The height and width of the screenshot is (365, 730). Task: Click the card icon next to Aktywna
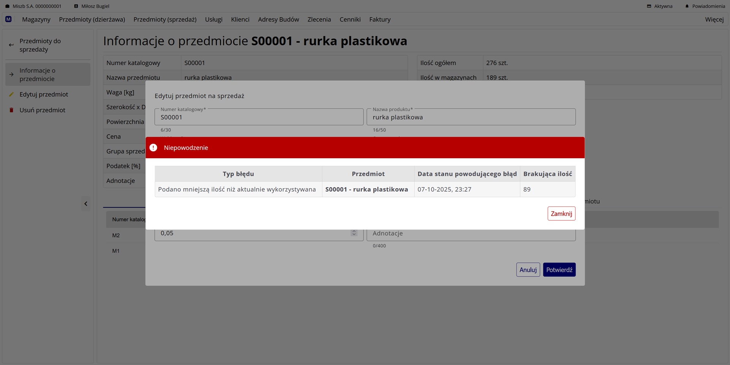click(x=648, y=6)
